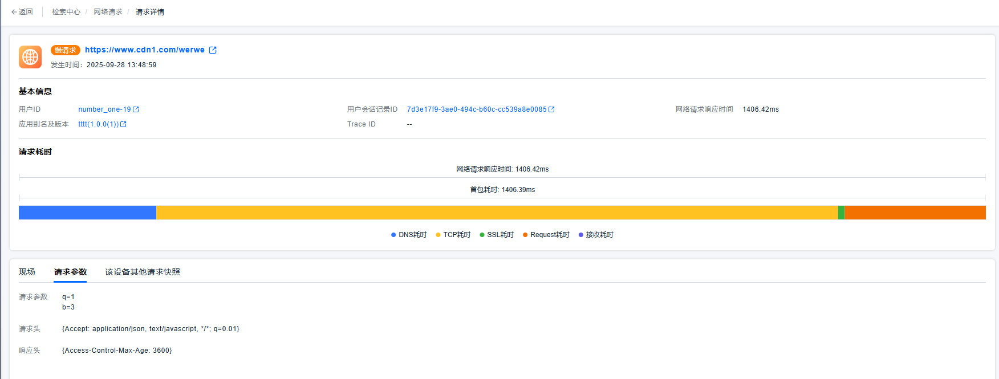Toggle Request耗时 legend item
The image size is (999, 379).
click(546, 235)
